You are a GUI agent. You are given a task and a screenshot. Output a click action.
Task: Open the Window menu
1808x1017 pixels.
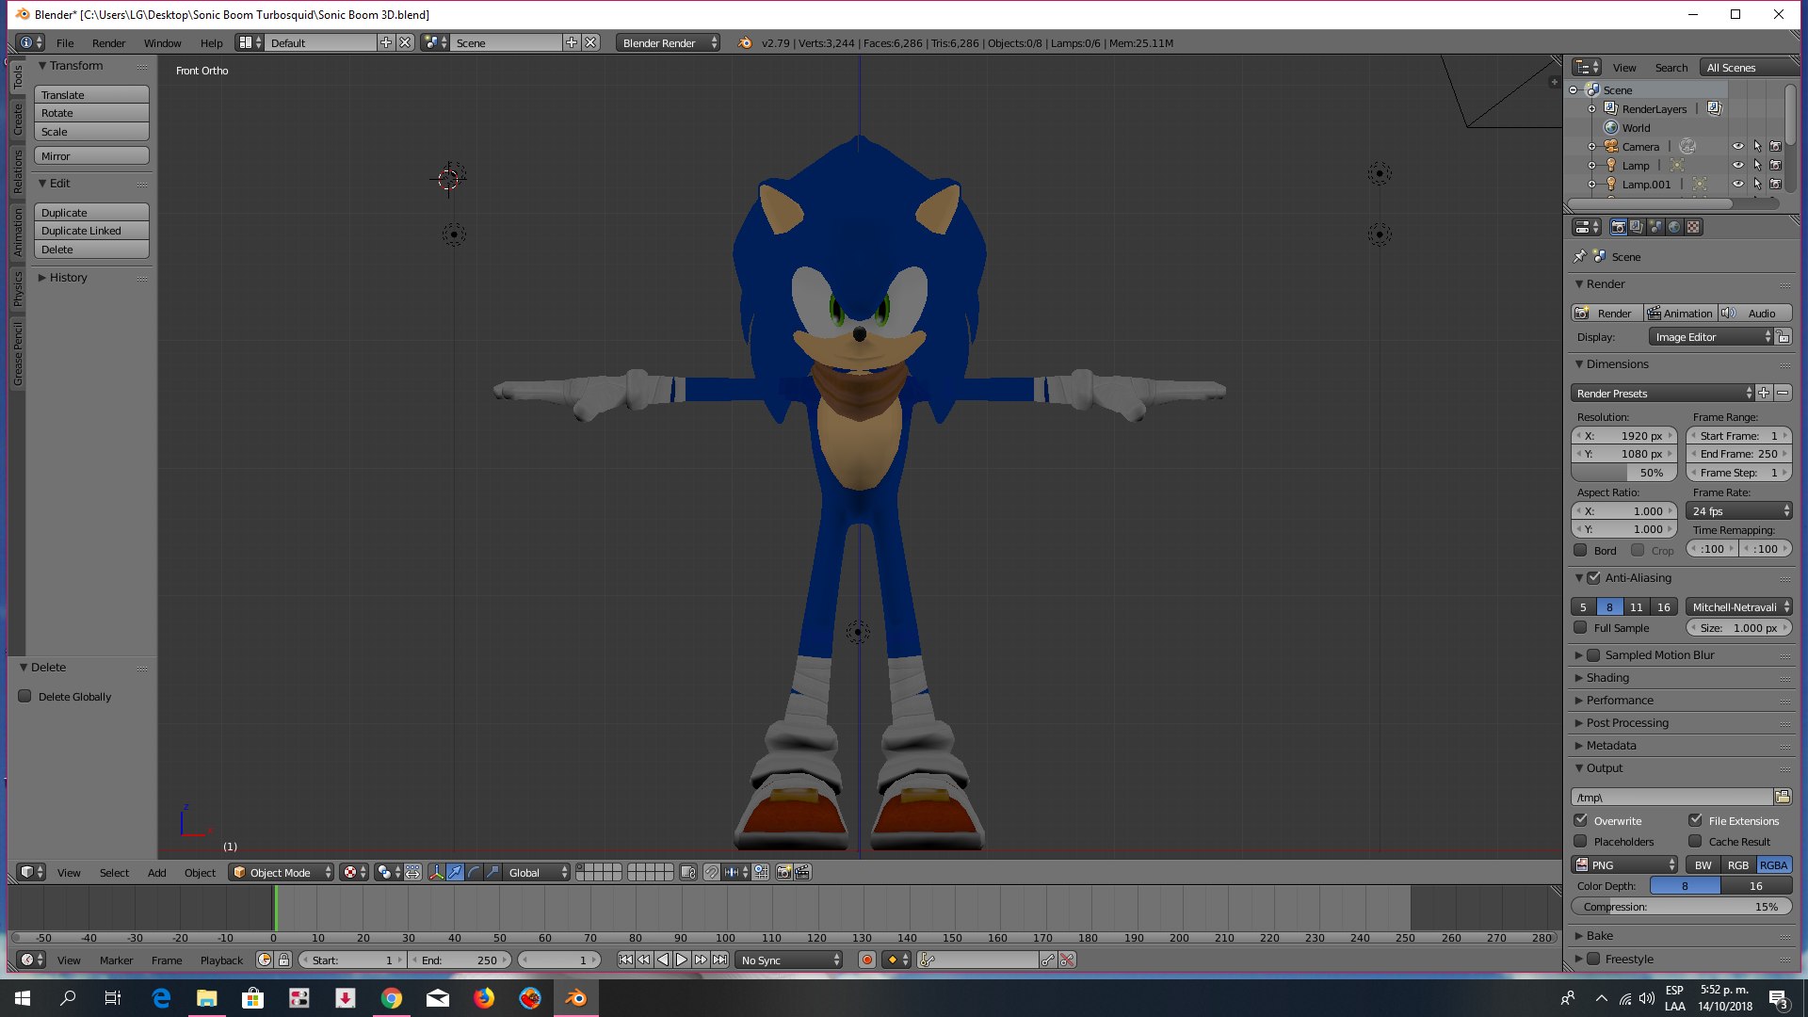coord(162,42)
